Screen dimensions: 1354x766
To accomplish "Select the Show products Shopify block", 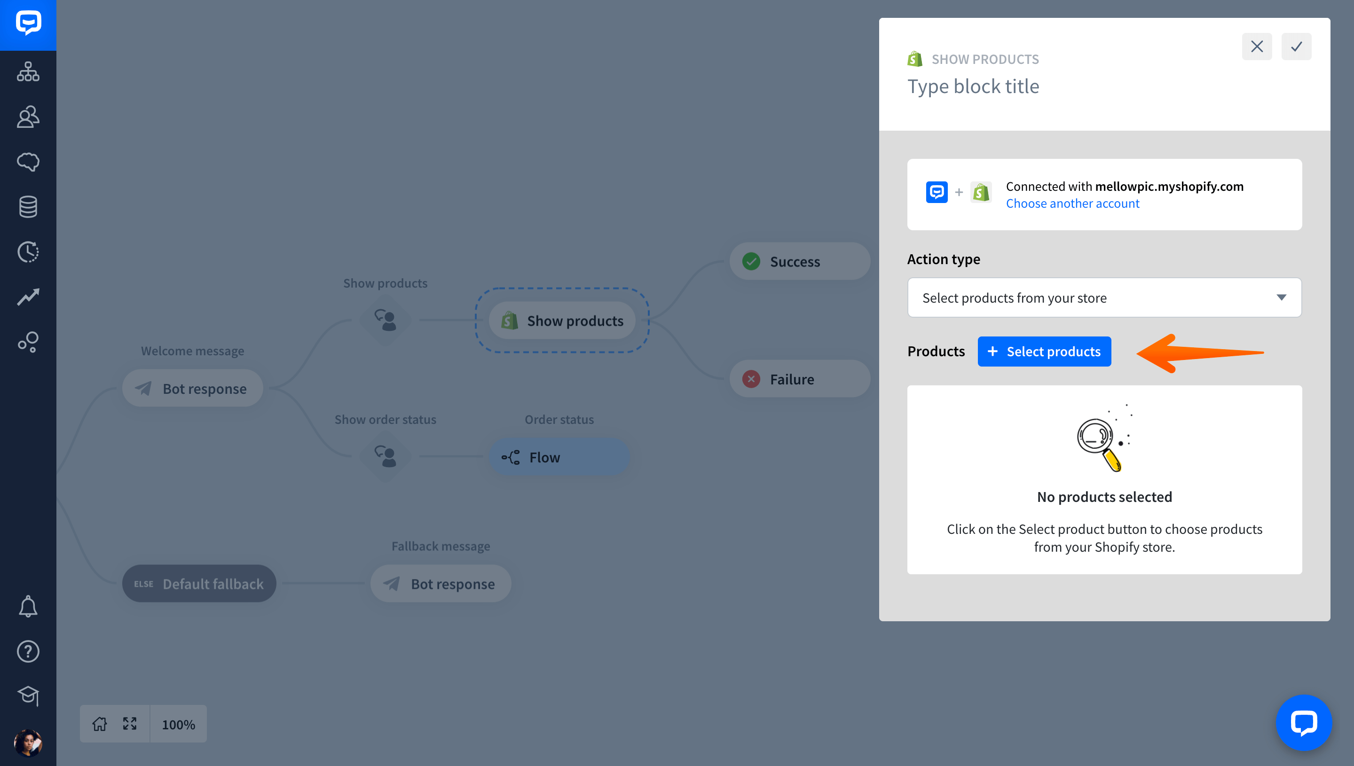I will [x=561, y=320].
